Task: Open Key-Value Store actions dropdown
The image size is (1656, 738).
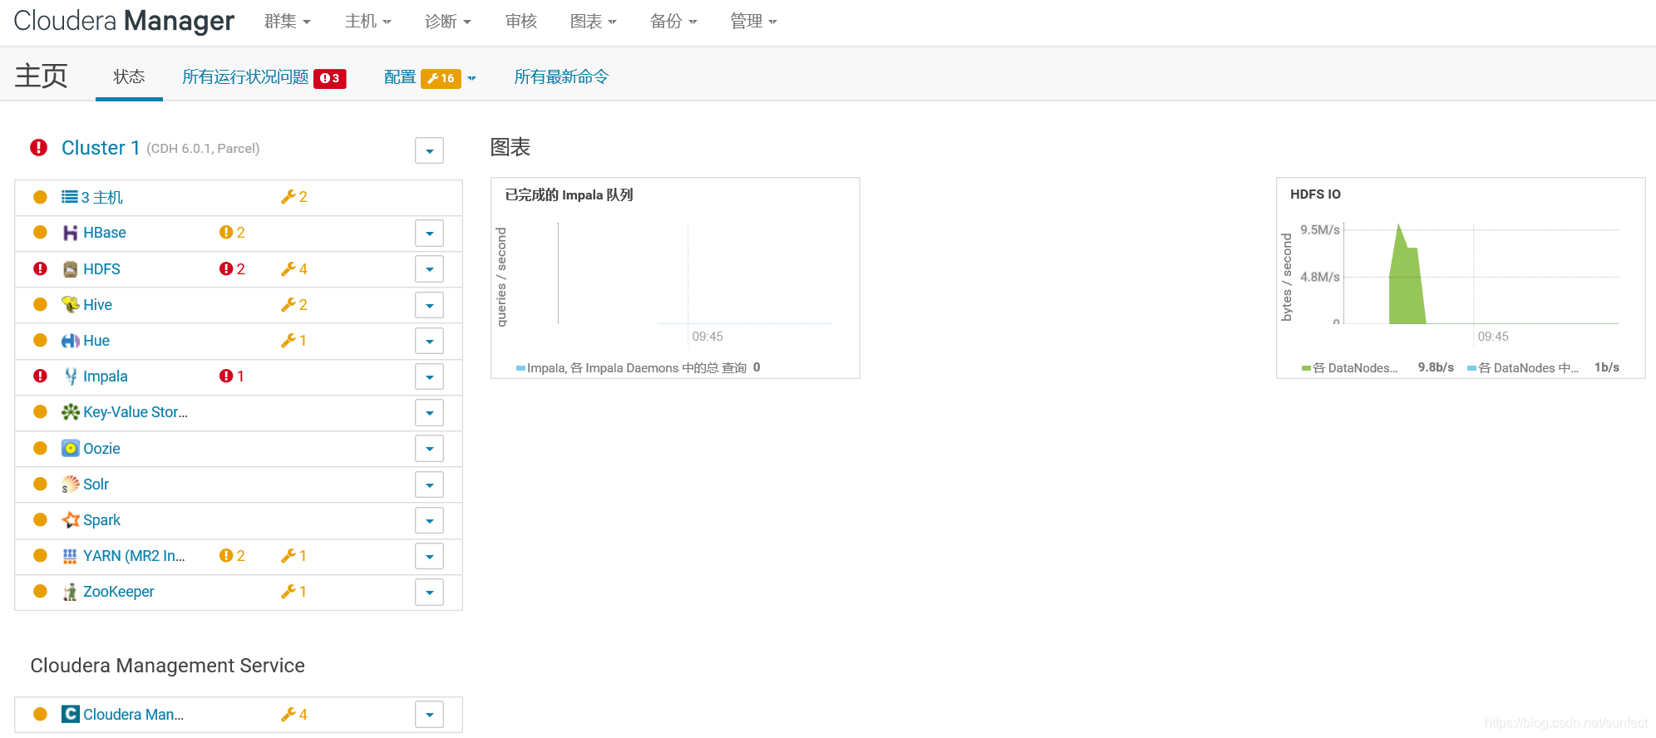Action: [430, 413]
